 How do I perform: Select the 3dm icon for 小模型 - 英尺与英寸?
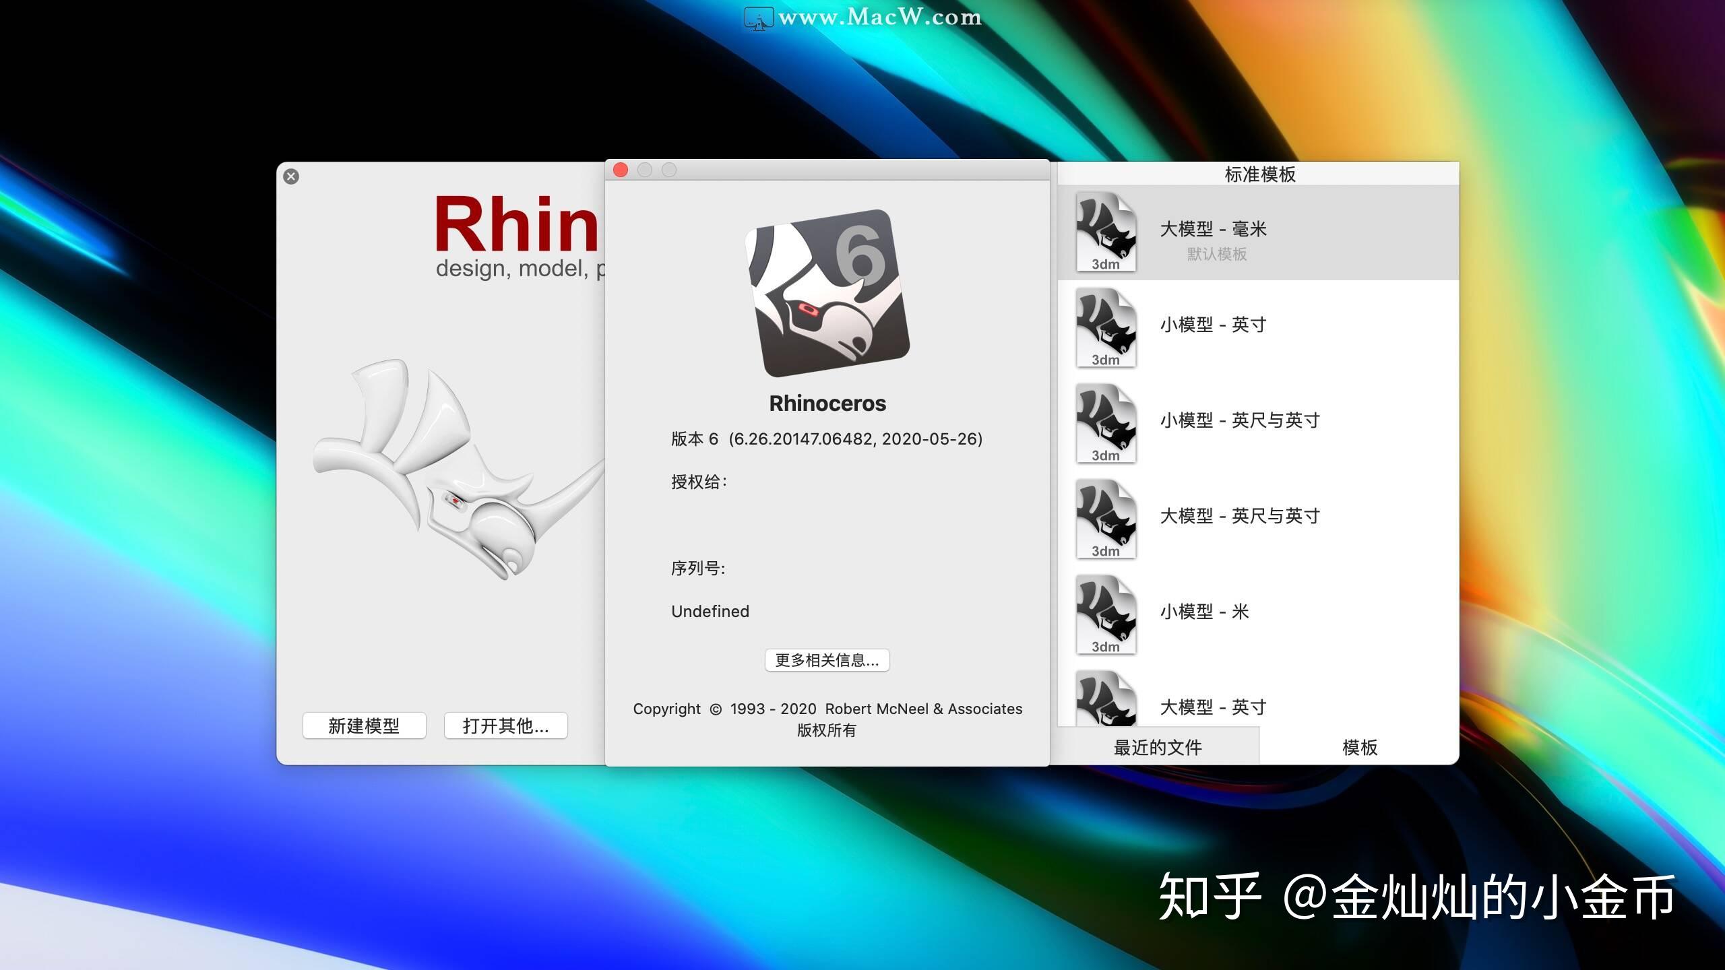coord(1106,426)
